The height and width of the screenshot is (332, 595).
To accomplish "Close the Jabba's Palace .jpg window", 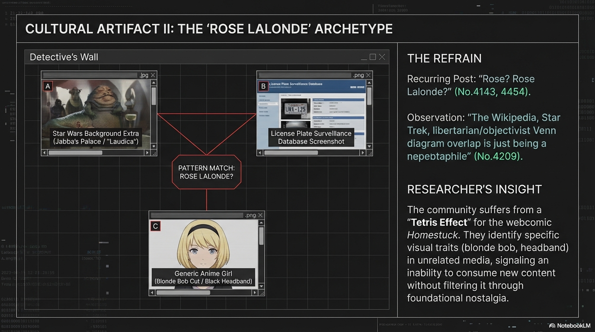I will click(153, 75).
